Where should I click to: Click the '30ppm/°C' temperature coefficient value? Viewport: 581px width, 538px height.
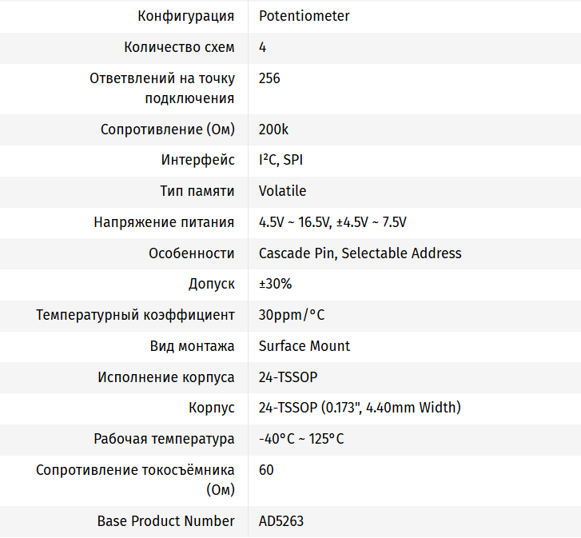coord(292,315)
